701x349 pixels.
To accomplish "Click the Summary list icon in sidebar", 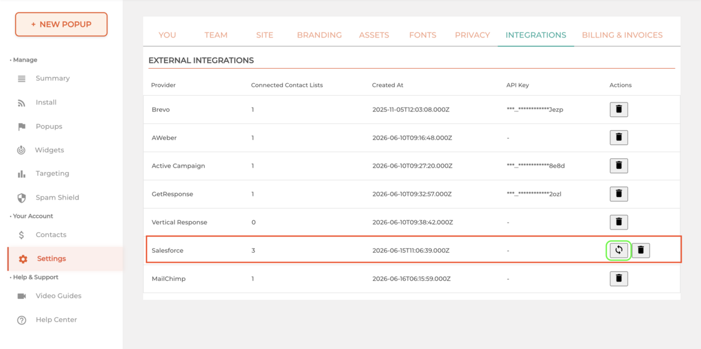I will pos(21,79).
